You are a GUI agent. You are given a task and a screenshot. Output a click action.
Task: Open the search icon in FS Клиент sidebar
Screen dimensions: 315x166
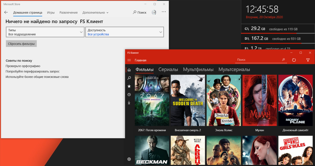click(x=129, y=78)
